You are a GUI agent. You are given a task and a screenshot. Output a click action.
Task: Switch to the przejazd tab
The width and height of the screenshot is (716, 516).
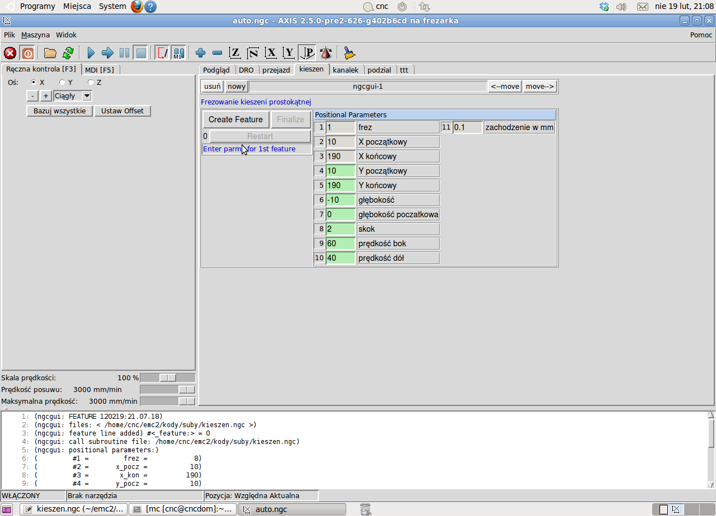tap(276, 70)
